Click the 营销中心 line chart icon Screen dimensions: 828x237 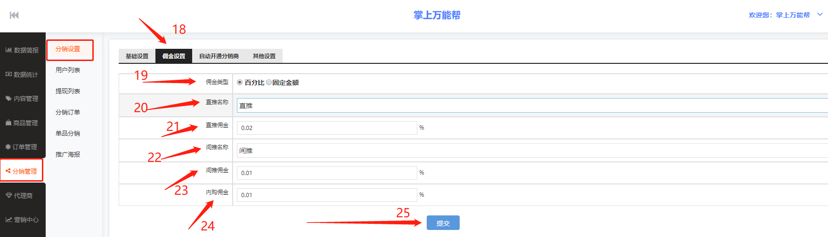(8, 220)
